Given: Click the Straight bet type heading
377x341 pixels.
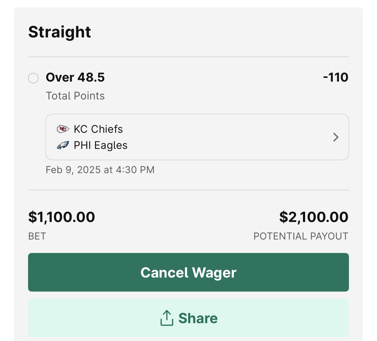Looking at the screenshot, I should point(60,32).
